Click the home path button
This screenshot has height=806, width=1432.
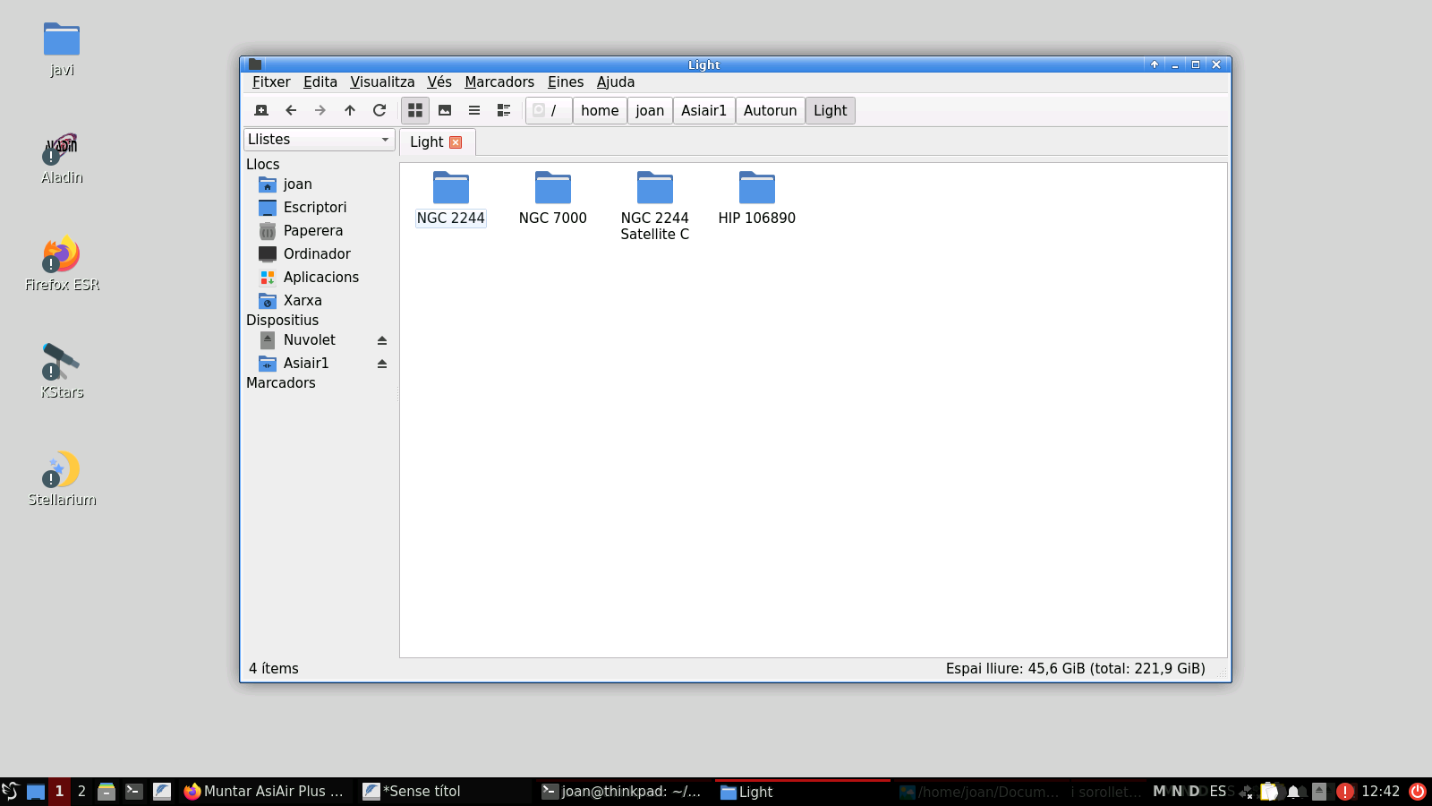point(600,110)
